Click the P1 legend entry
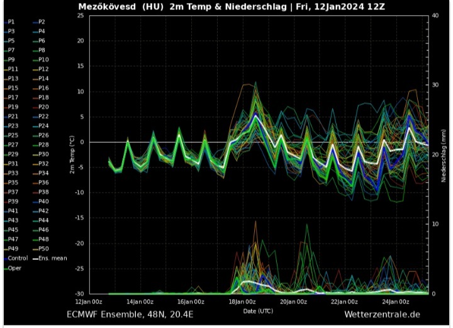This screenshot has width=453, height=328. 11,21
